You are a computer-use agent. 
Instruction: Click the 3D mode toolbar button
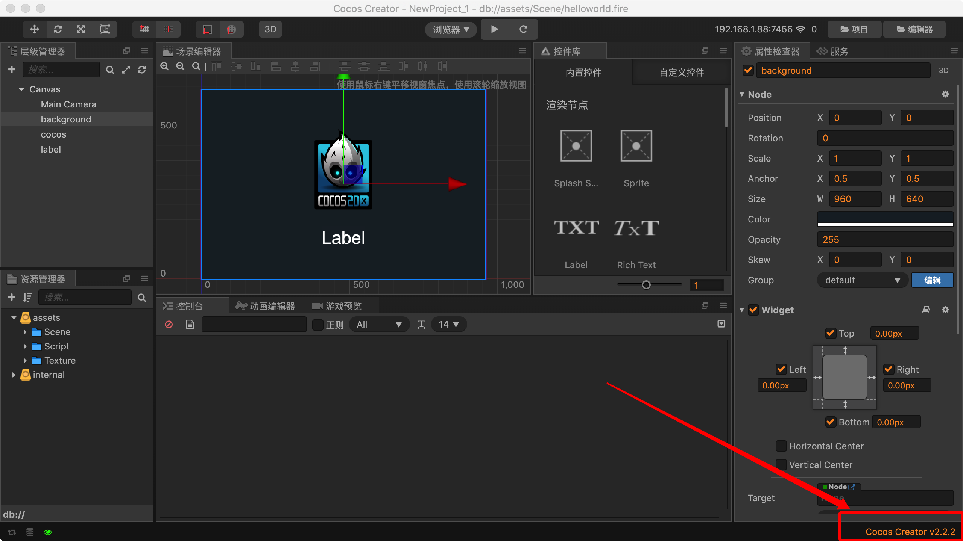[x=270, y=29]
